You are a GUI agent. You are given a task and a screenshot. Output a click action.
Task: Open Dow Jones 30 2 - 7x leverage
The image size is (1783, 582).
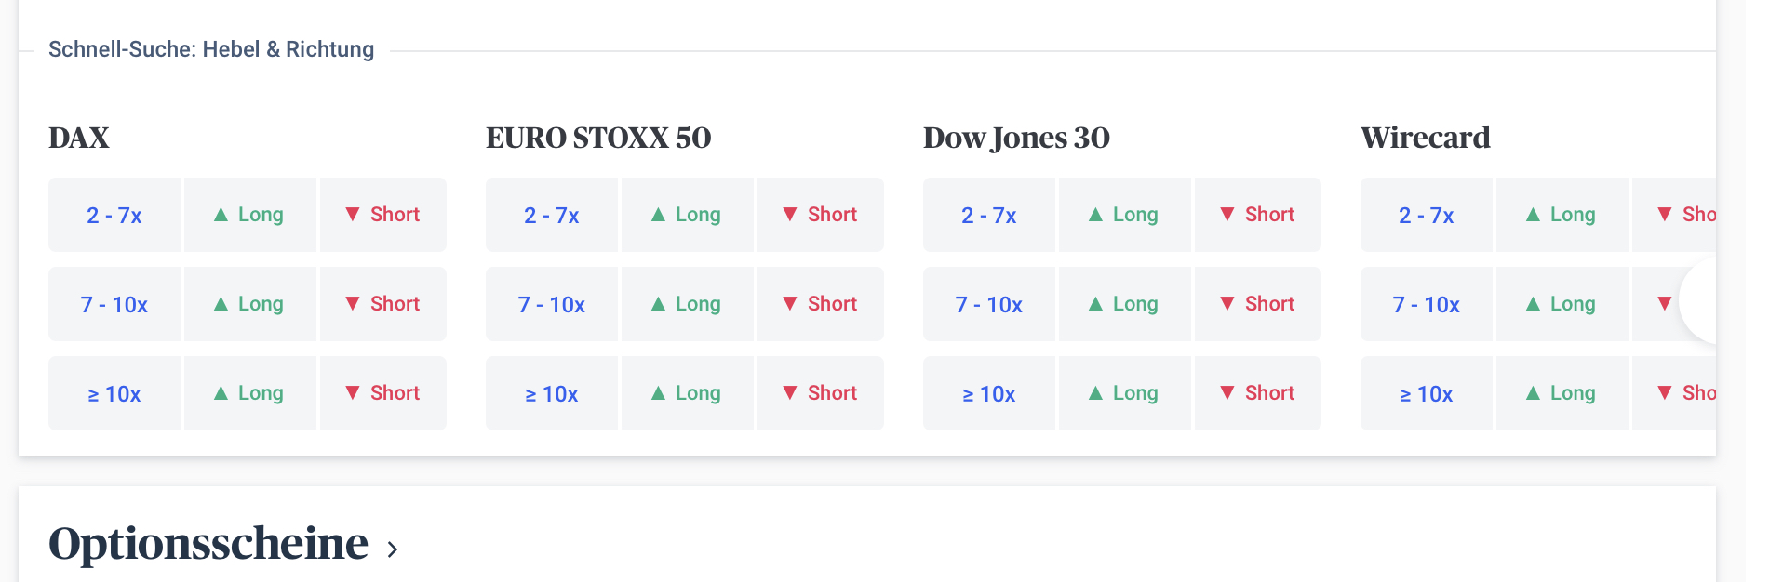[x=988, y=215]
